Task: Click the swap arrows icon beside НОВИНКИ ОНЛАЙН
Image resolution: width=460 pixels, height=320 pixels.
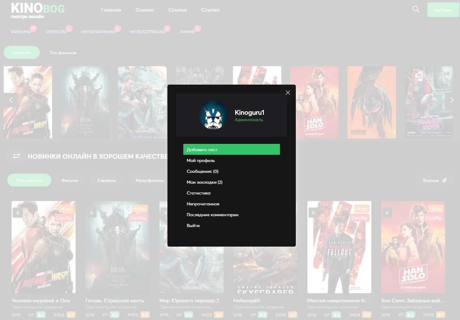Action: tap(17, 156)
